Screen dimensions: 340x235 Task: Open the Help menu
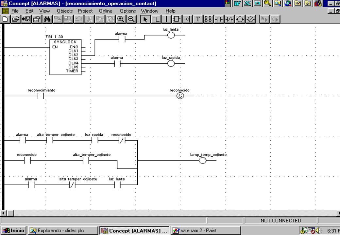(170, 11)
